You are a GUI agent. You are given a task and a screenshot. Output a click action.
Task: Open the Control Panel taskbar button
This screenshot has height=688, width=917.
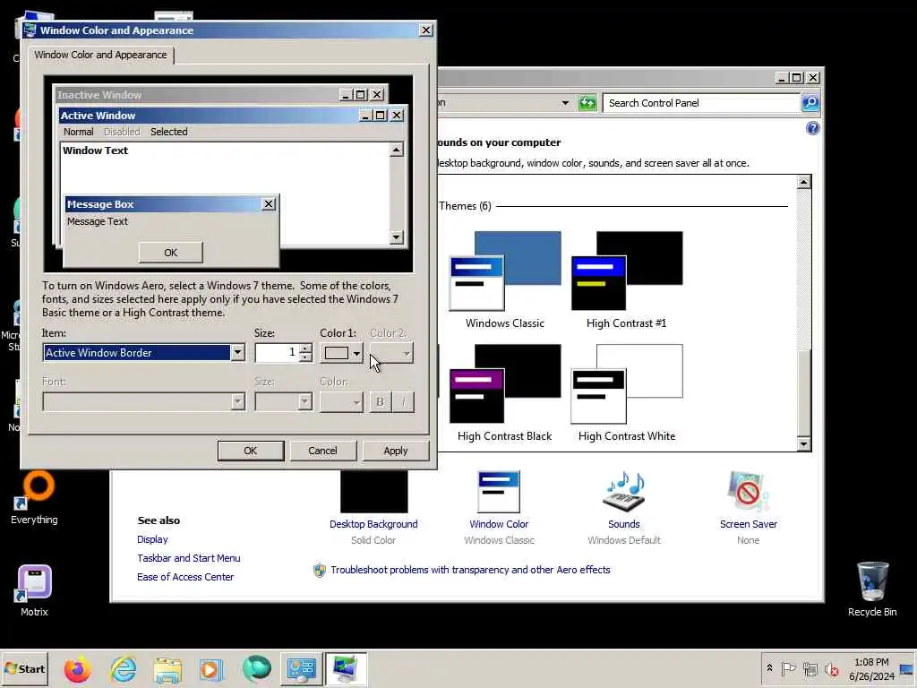pos(301,669)
